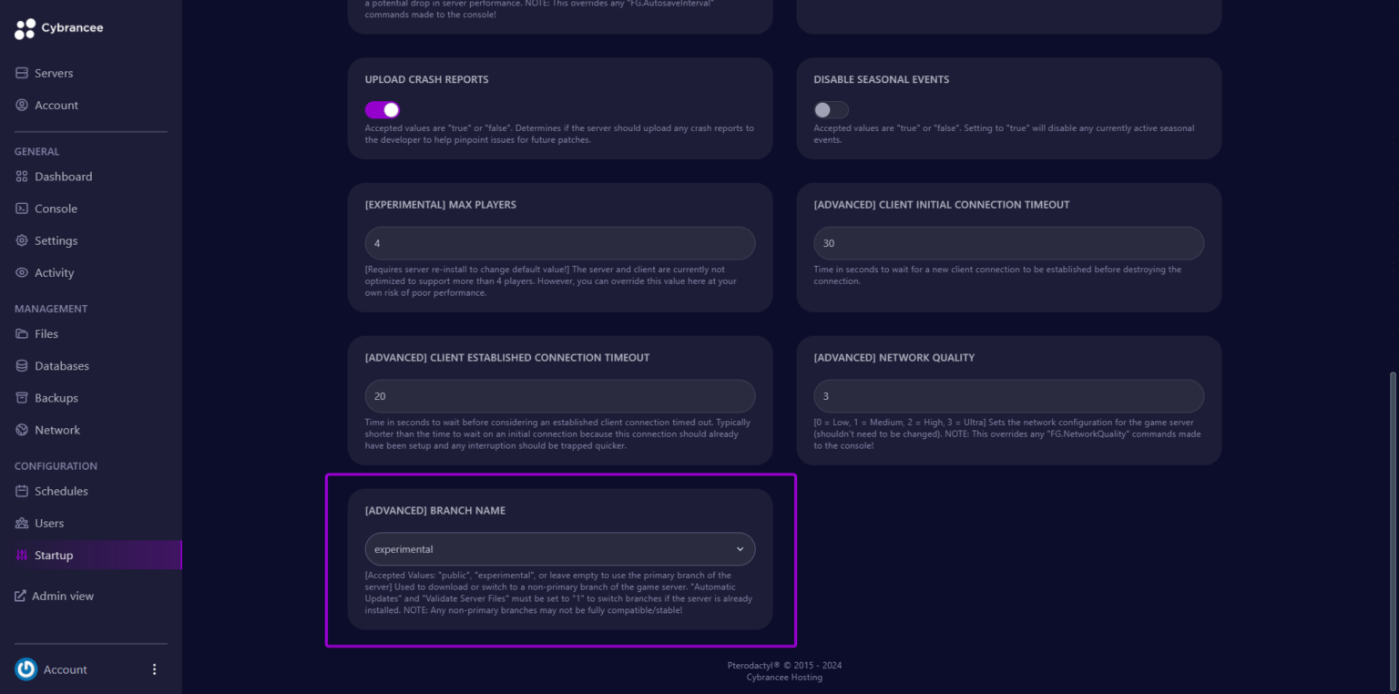Open Network settings via its sidebar icon
The height and width of the screenshot is (694, 1399).
click(21, 429)
